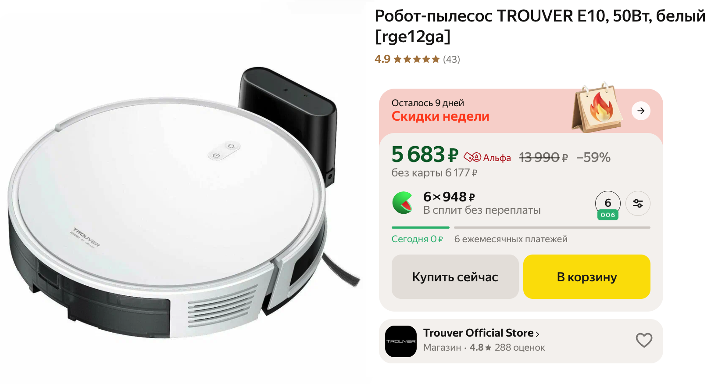Image resolution: width=711 pixels, height=384 pixels.
Task: Add Trouver store to favorites heart
Action: click(644, 341)
